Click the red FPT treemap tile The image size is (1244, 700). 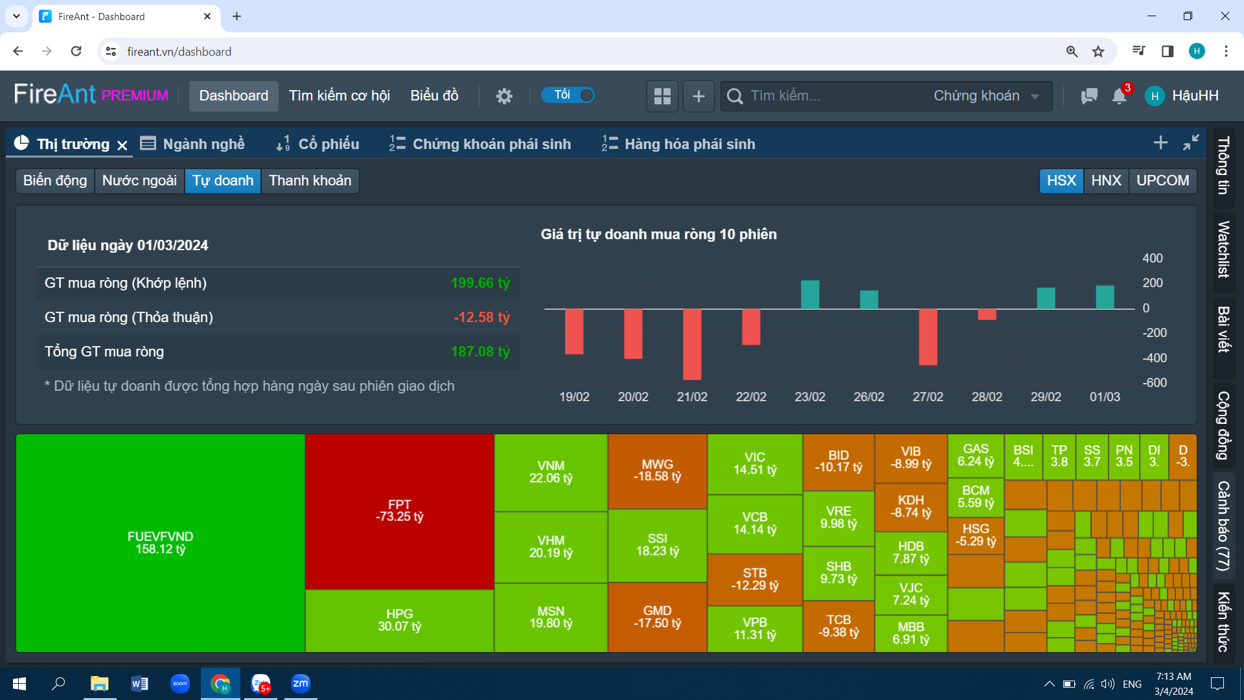pyautogui.click(x=399, y=511)
